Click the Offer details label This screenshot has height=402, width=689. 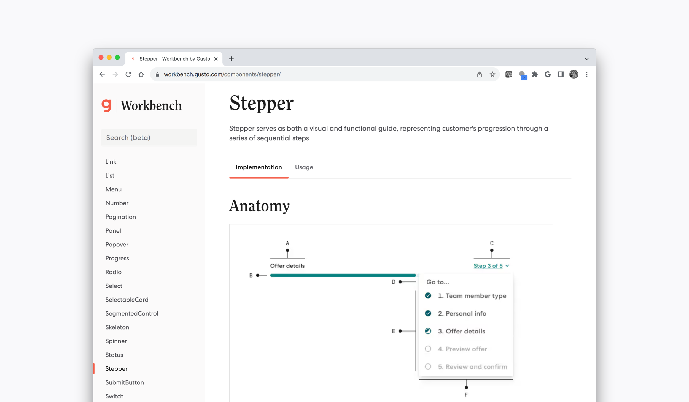coord(287,266)
